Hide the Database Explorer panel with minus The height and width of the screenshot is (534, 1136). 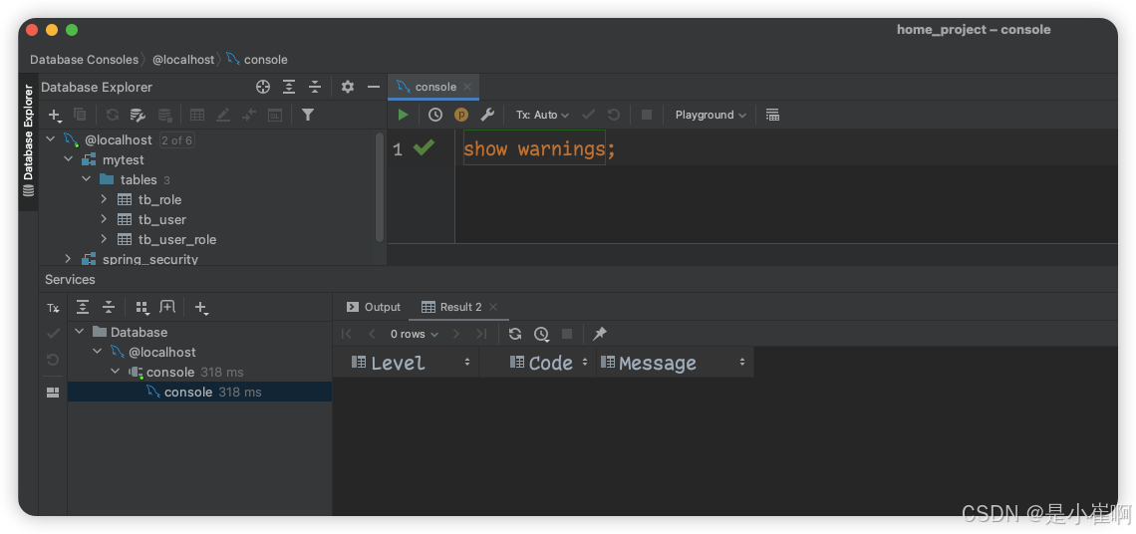373,87
